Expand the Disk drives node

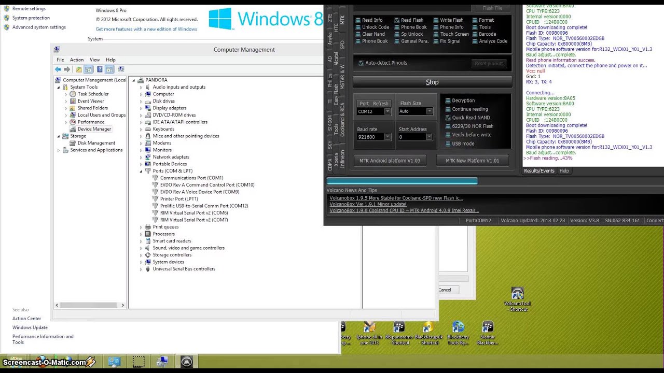pos(141,101)
